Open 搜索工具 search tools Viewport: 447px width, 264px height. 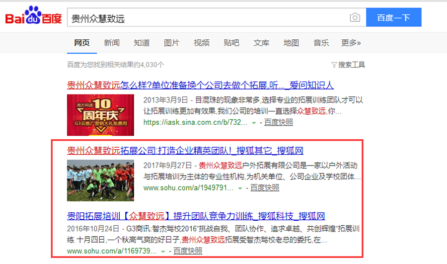(x=352, y=65)
